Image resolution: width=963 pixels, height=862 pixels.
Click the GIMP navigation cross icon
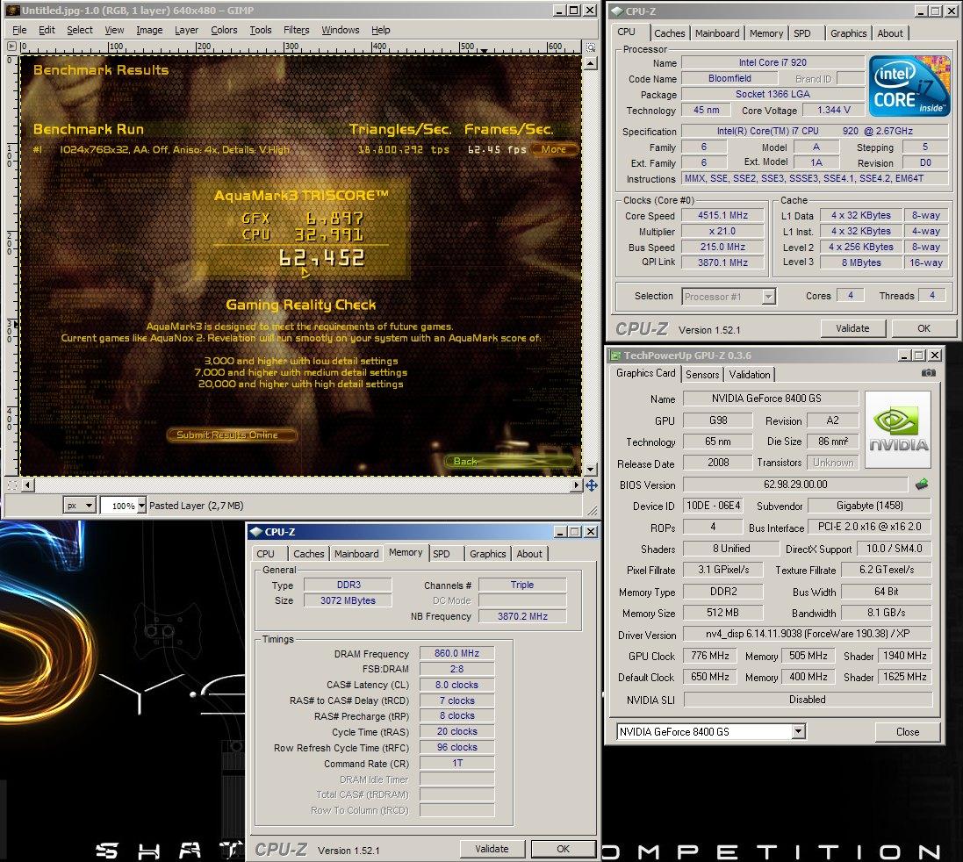coord(591,485)
